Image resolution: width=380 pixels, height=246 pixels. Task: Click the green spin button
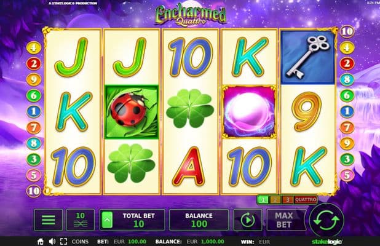point(327,220)
